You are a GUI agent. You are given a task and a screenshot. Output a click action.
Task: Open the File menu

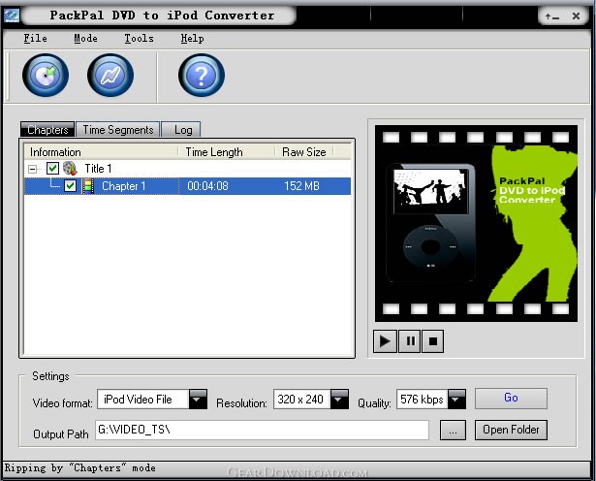click(35, 39)
